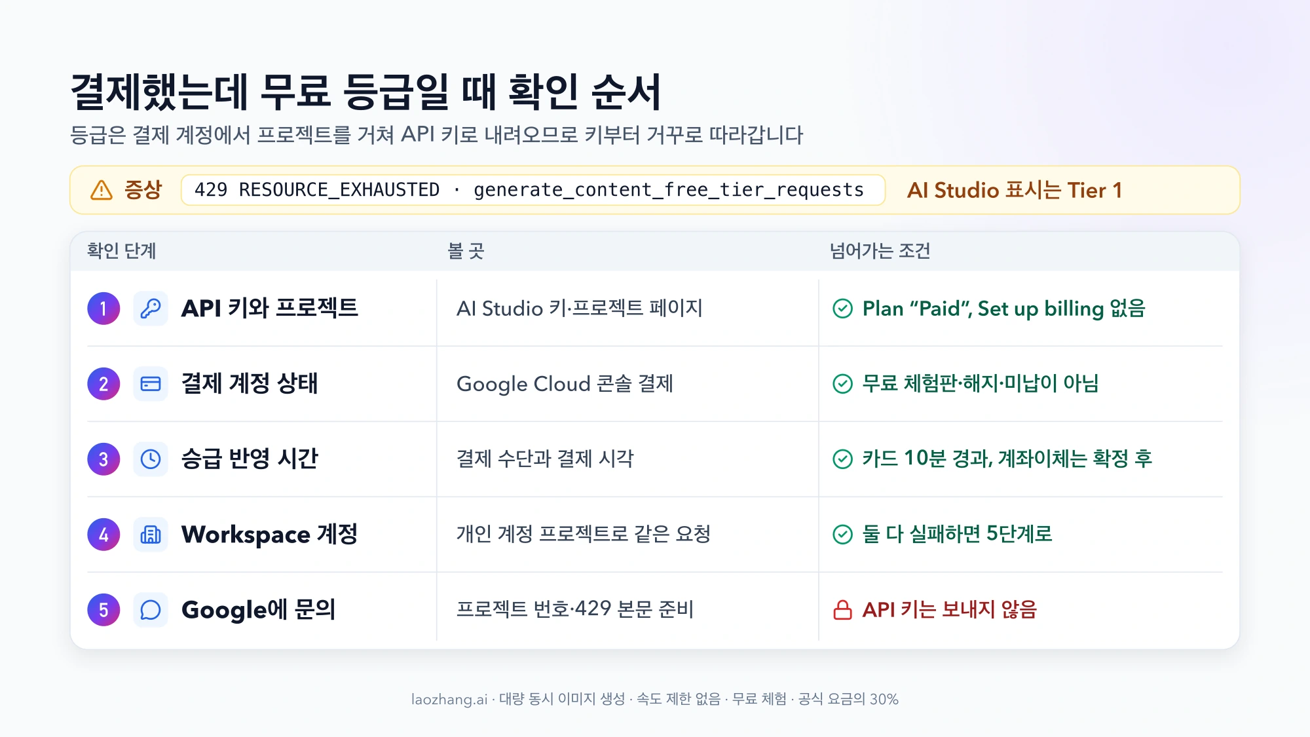This screenshot has width=1310, height=737.
Task: Click the credit card icon beside 결제 계정 상태
Action: click(x=151, y=384)
